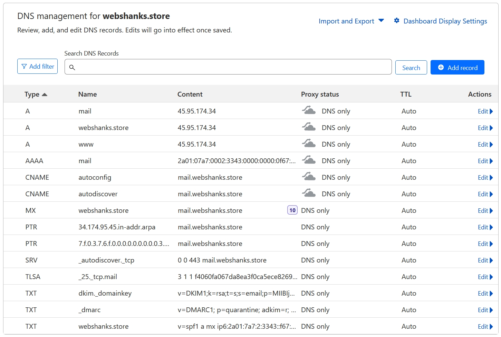Viewport: 501px width, 337px height.
Task: Click the cloud icon for the autodiscover CNAME
Action: click(309, 193)
